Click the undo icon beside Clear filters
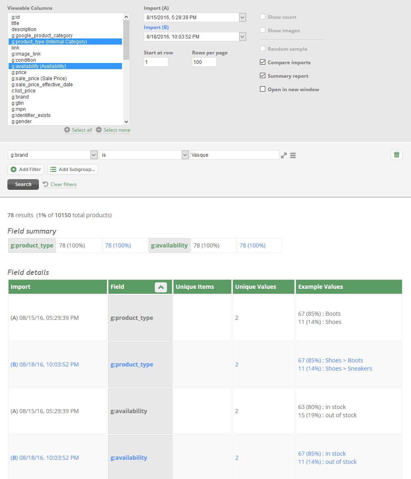Viewport: 411px width, 479px height. point(45,184)
